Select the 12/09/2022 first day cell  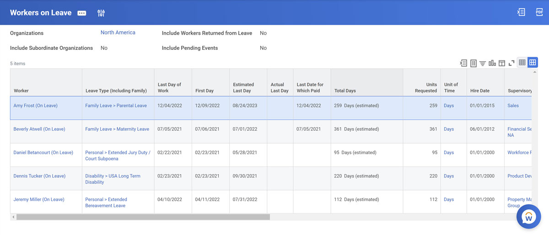(210, 108)
